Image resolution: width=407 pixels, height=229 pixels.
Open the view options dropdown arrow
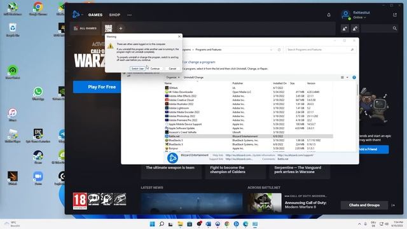(x=347, y=78)
